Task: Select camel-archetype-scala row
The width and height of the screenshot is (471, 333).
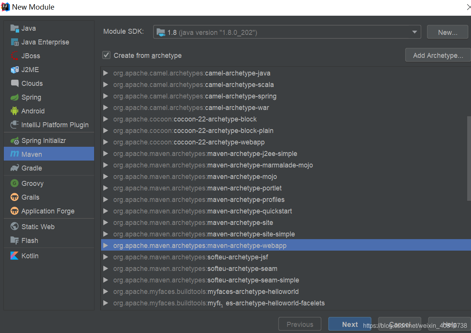Action: click(286, 85)
